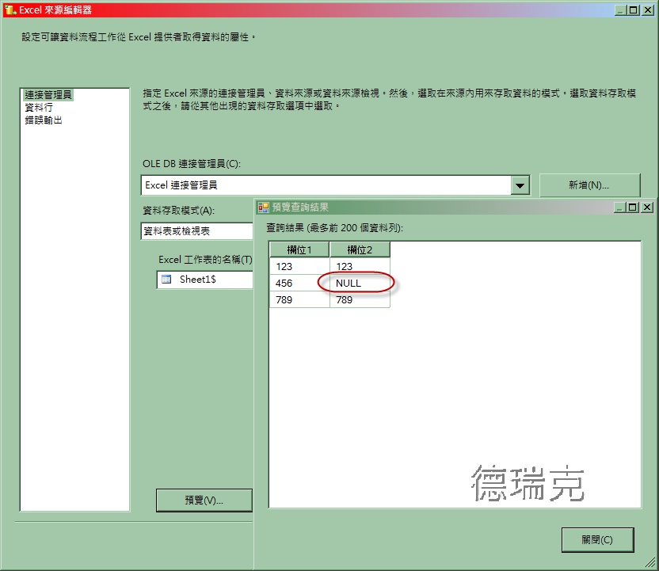Click the 欄位2 column header
Screen dimensions: 659x571
(x=360, y=249)
